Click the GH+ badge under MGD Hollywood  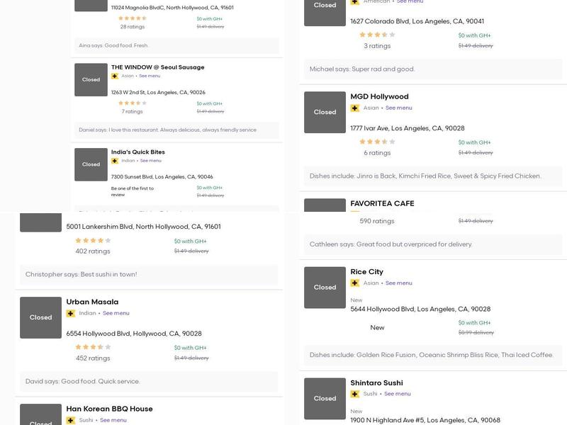pyautogui.click(x=355, y=108)
